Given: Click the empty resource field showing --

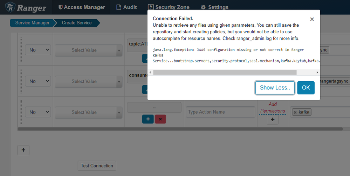Looking at the screenshot, I should tap(154, 107).
